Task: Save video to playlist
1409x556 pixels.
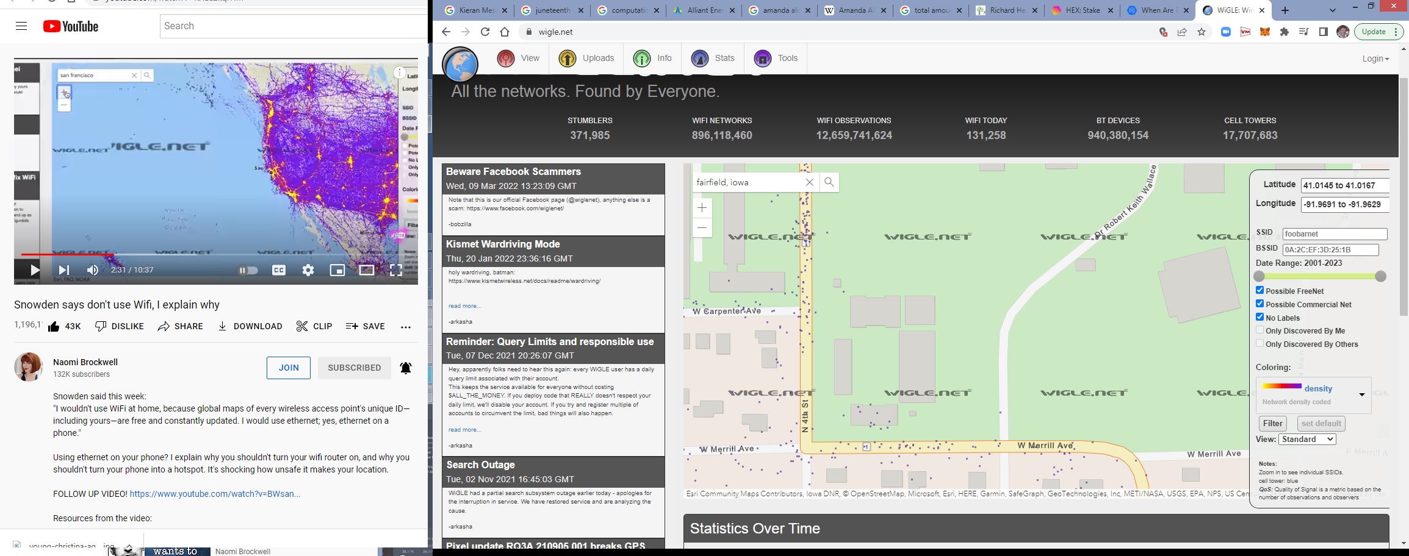Action: click(x=365, y=327)
